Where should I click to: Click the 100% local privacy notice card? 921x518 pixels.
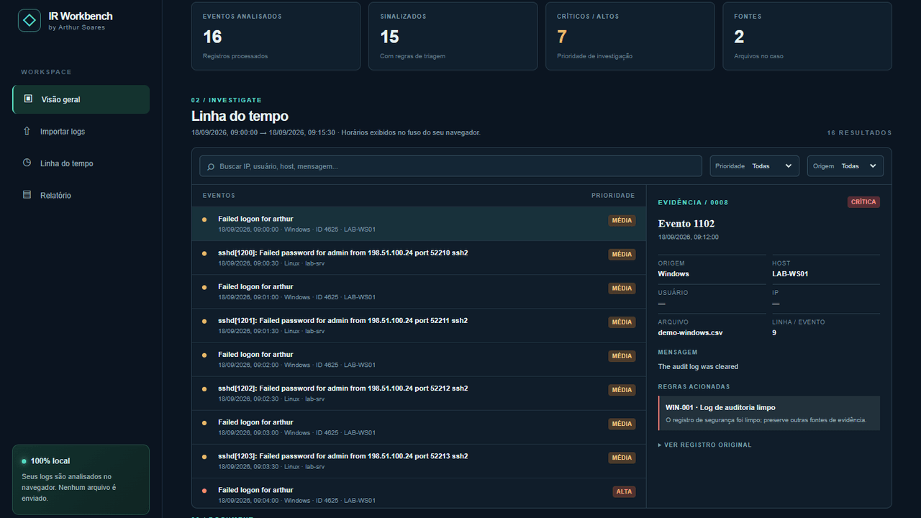click(81, 479)
